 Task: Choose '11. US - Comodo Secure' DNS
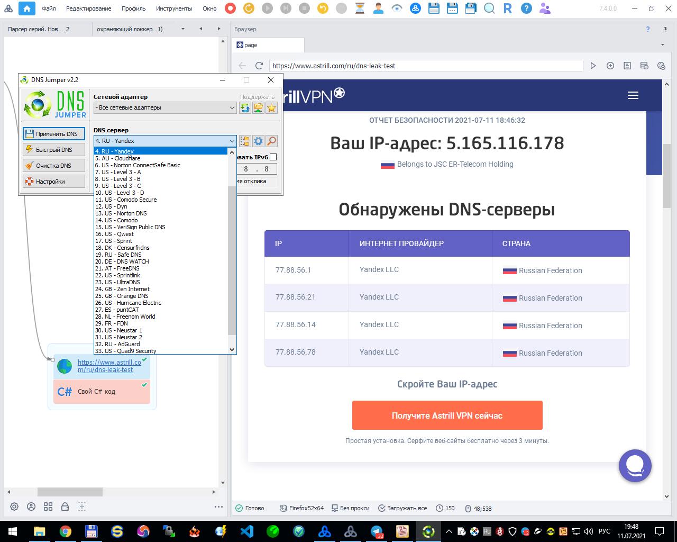point(161,200)
